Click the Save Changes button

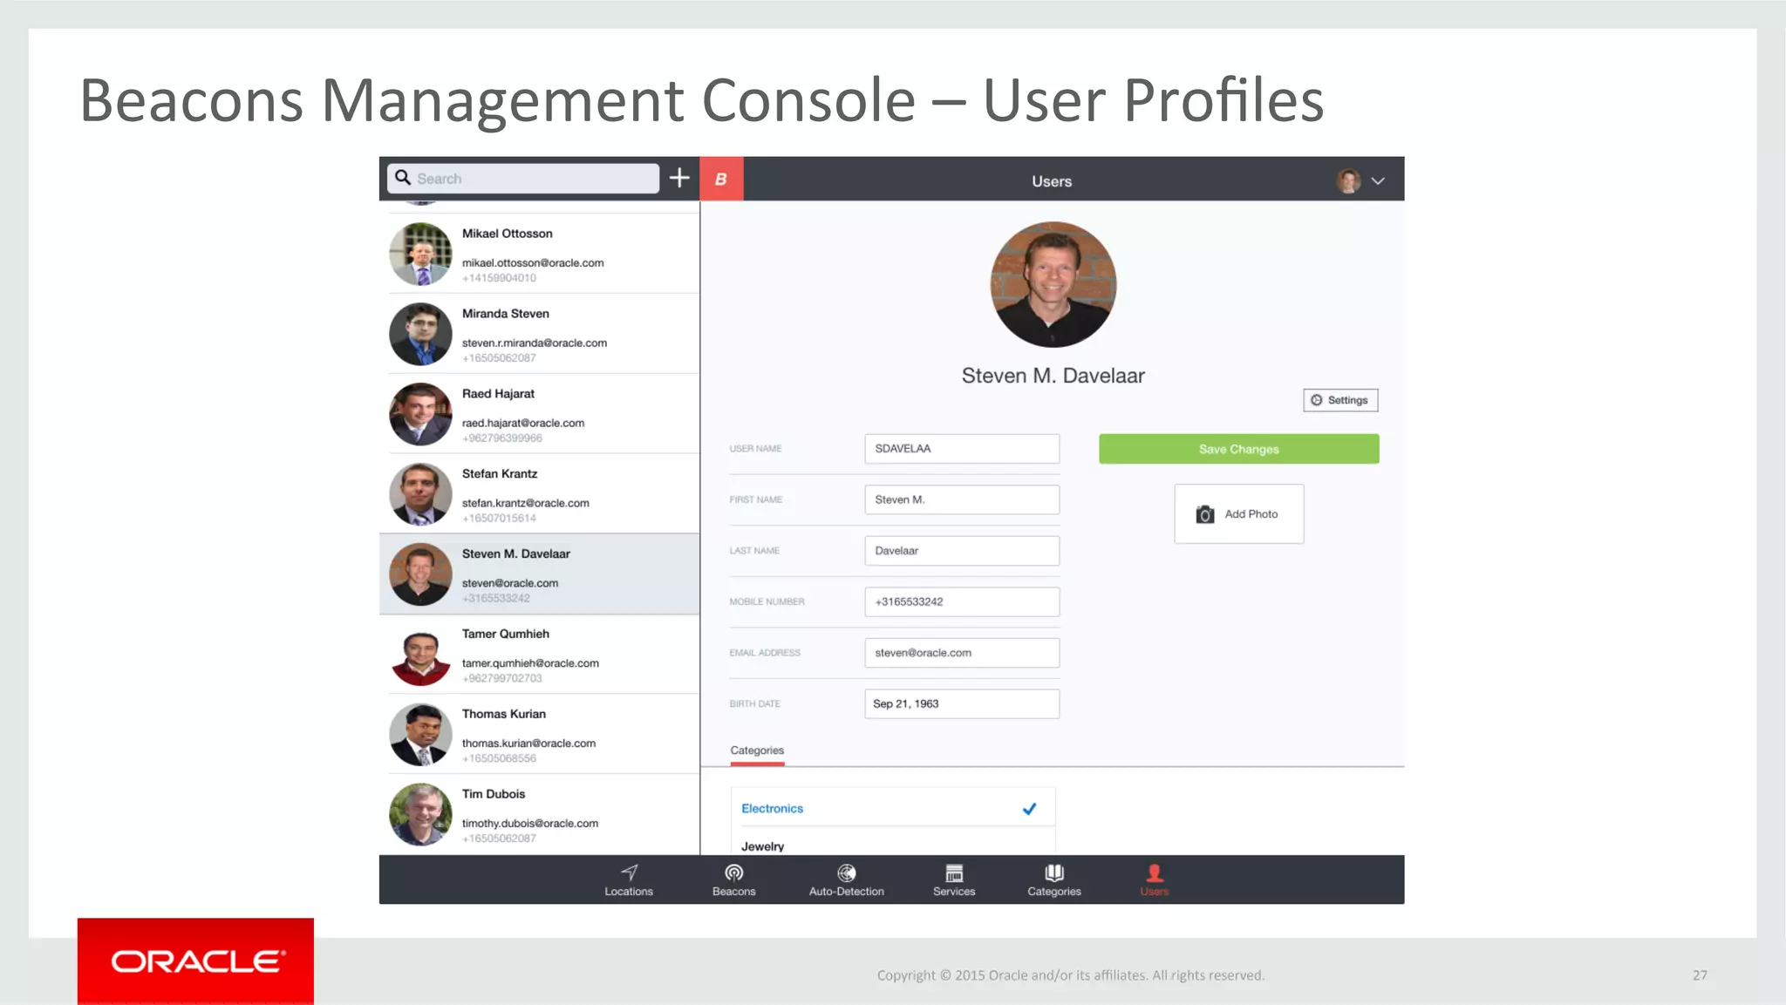pyautogui.click(x=1238, y=449)
